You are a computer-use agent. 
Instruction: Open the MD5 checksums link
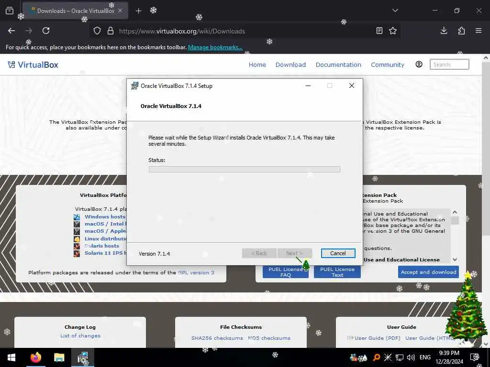269,338
